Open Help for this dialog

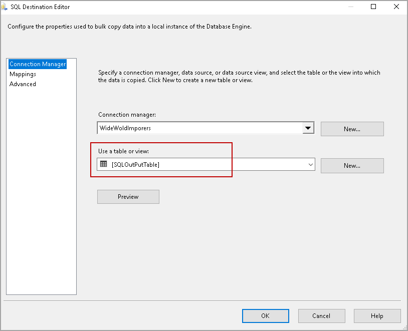(377, 315)
